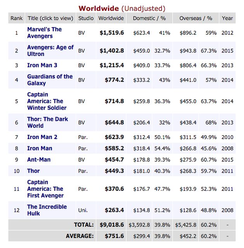Open Marvel's The Avengers title link
The height and width of the screenshot is (248, 244).
[x=44, y=32]
